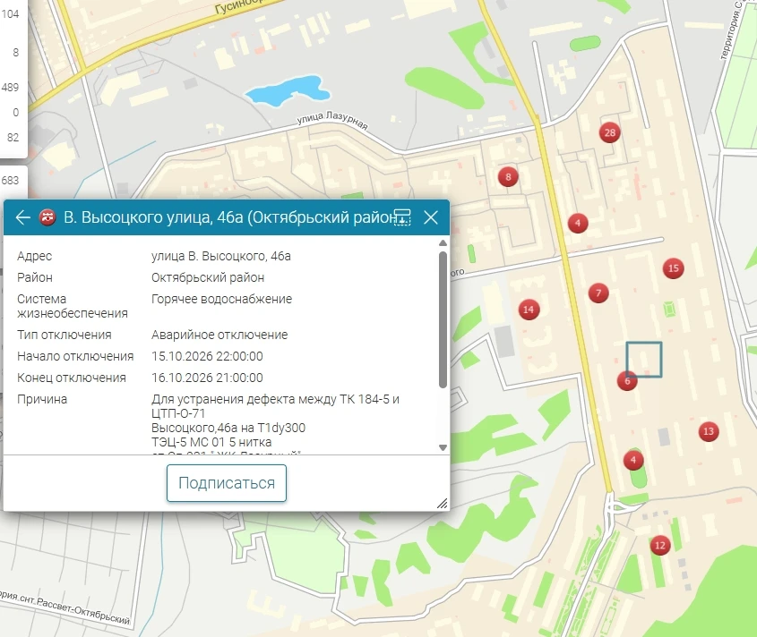Click the Начало отключения label
This screenshot has width=757, height=637.
coord(75,356)
